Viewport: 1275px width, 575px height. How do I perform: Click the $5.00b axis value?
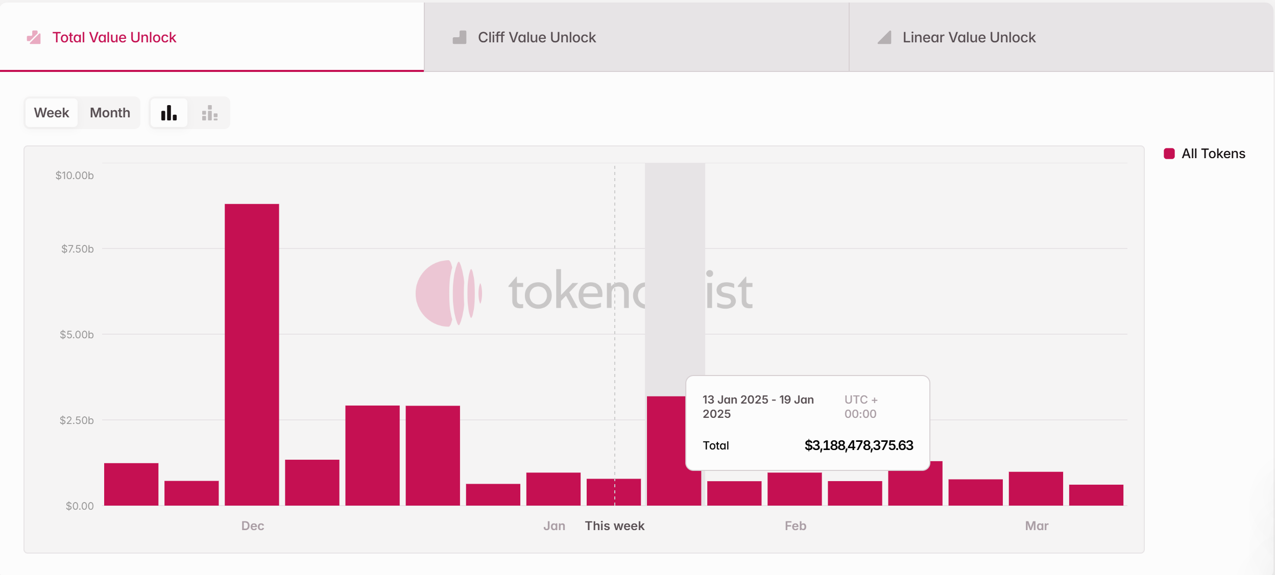coord(77,335)
